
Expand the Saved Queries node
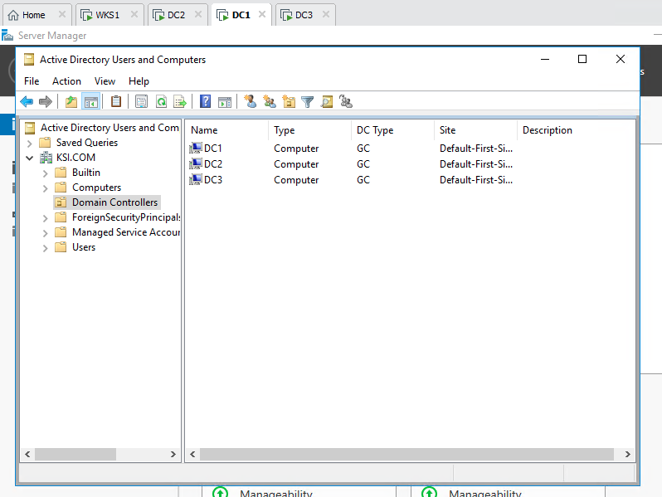[30, 144]
